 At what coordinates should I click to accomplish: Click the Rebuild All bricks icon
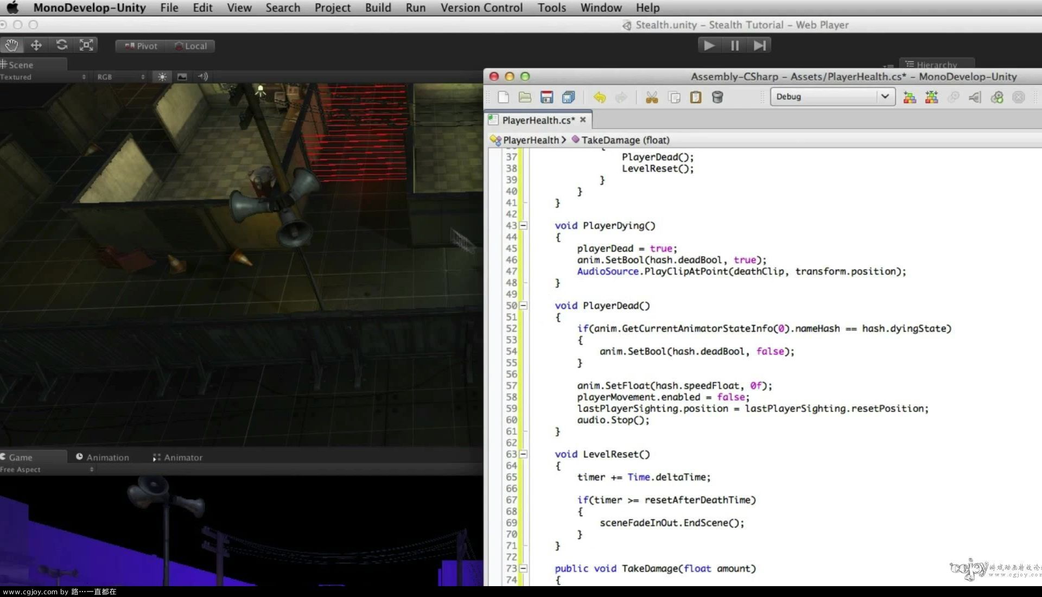[931, 97]
